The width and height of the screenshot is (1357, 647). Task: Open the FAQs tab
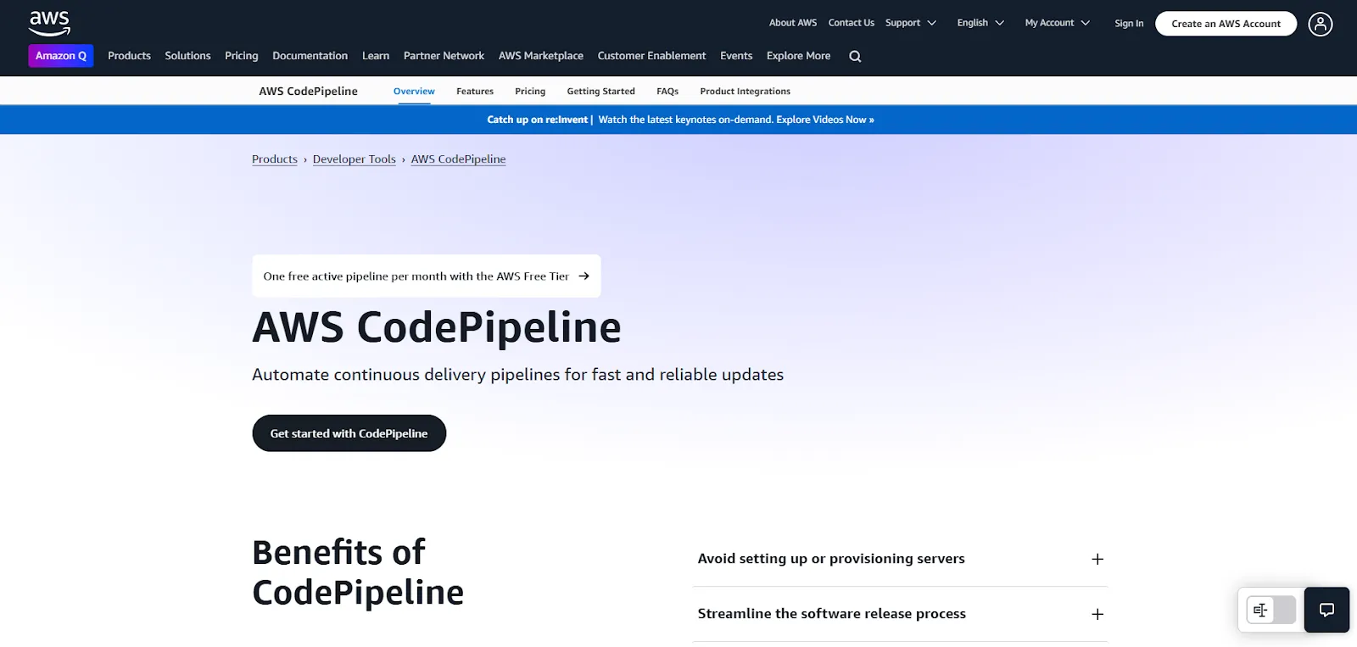(x=667, y=92)
